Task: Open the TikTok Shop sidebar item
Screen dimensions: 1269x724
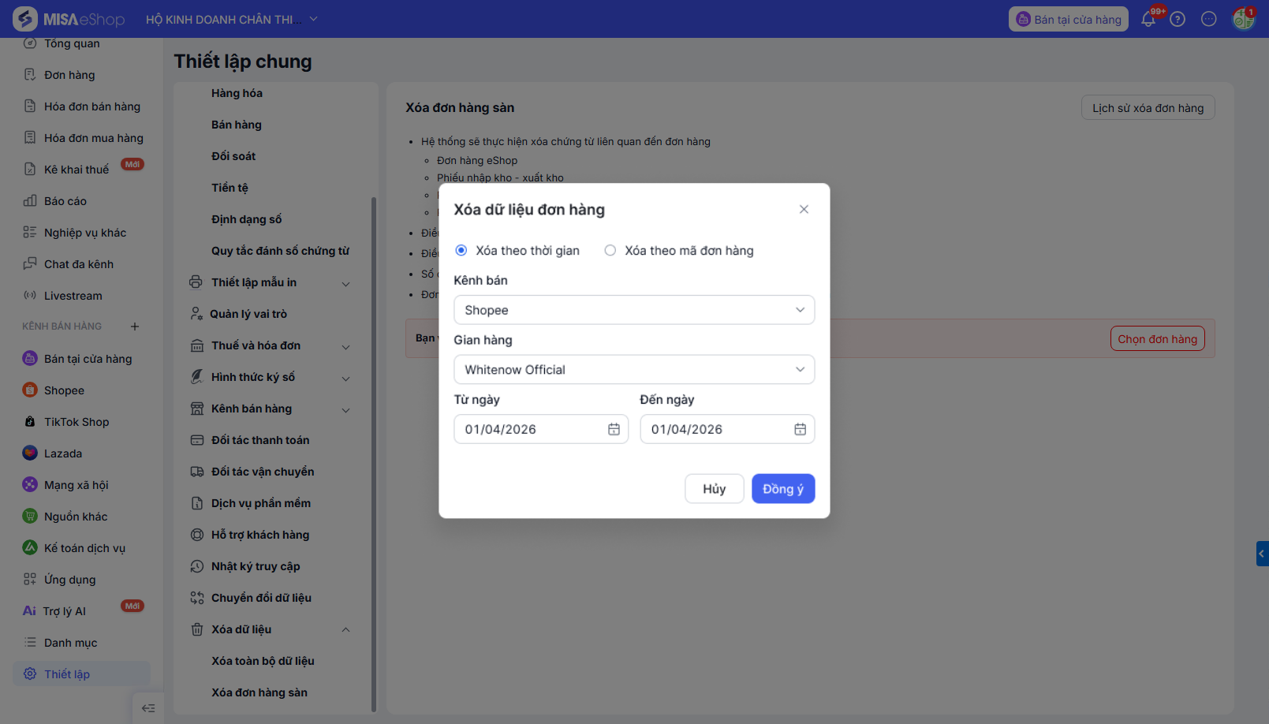Action: point(77,422)
